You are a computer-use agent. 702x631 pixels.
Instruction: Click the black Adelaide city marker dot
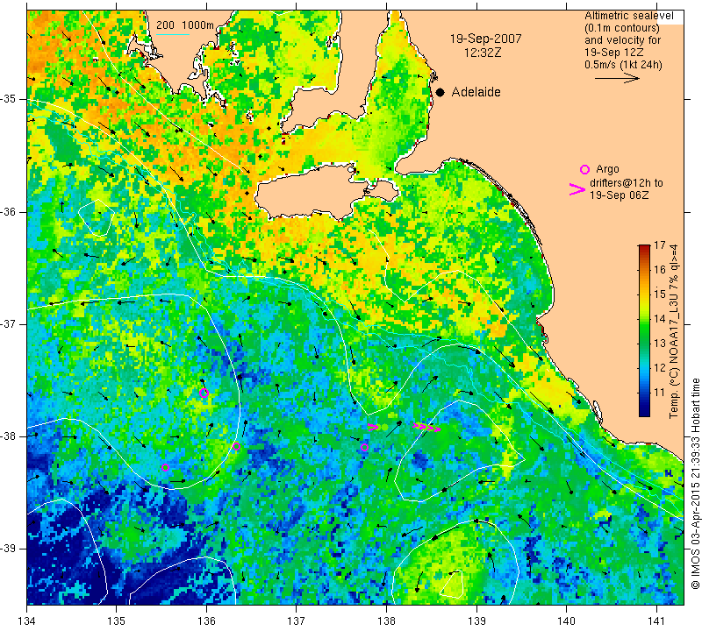click(x=441, y=92)
